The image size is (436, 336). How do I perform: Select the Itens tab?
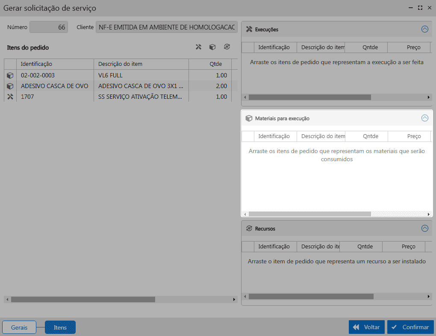[x=60, y=327]
